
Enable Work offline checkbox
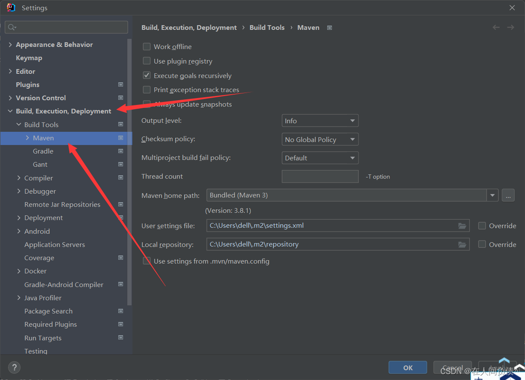[x=147, y=46]
